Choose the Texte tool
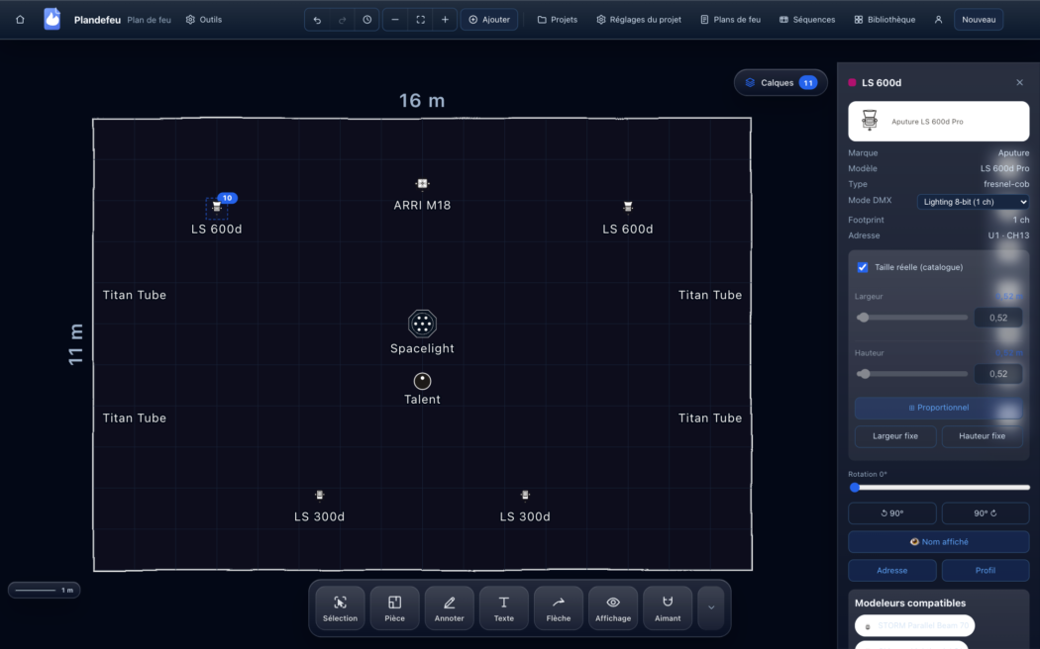 click(x=504, y=607)
